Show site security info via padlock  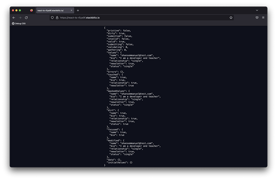57,17
